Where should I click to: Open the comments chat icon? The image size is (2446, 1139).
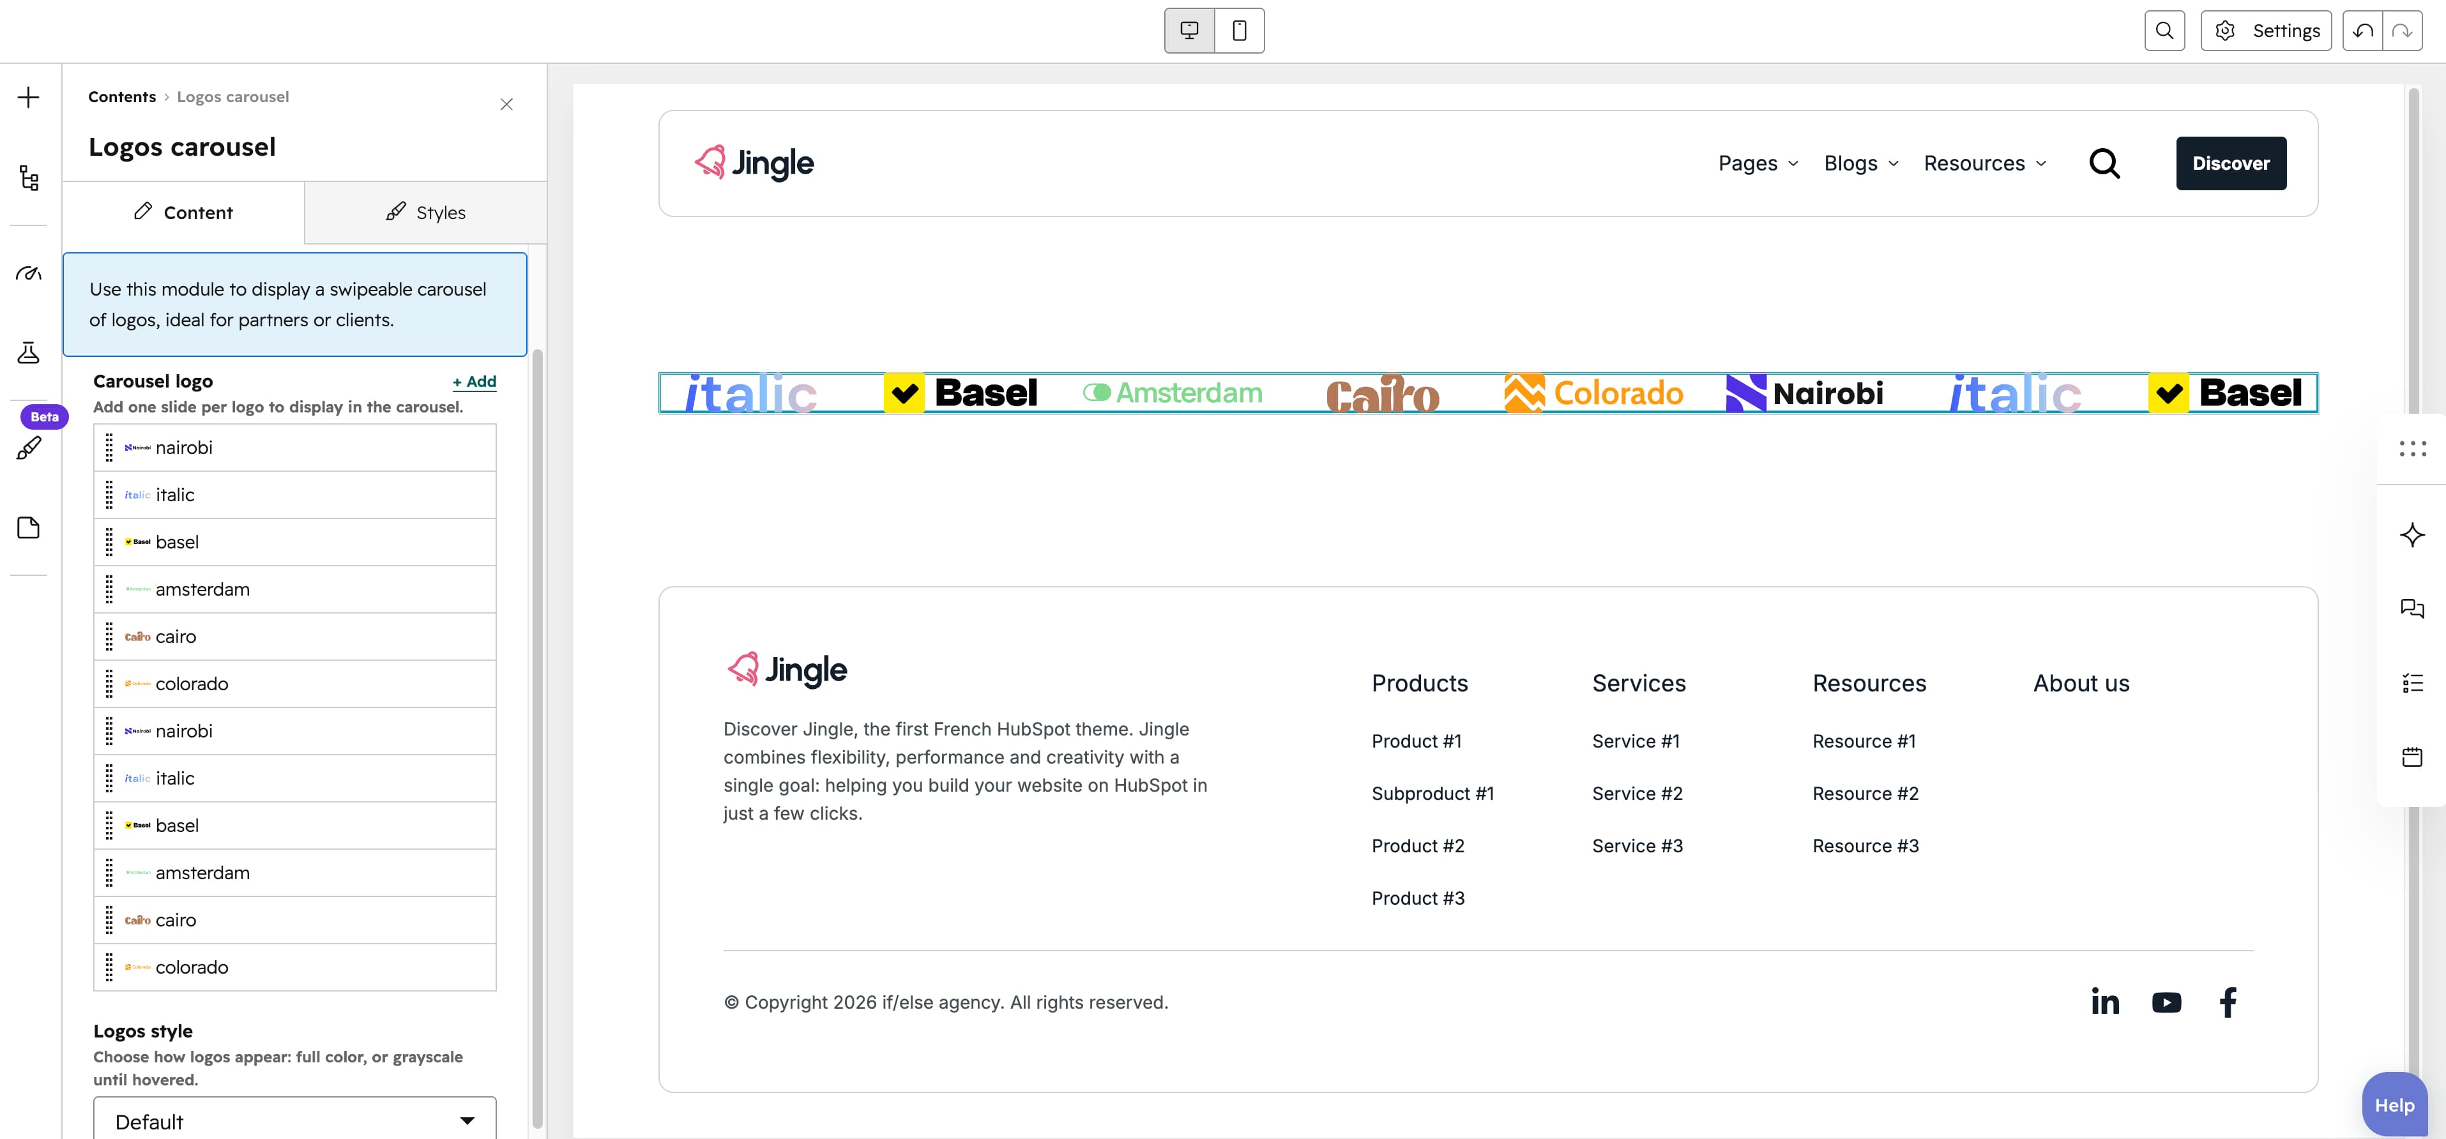(x=2412, y=607)
